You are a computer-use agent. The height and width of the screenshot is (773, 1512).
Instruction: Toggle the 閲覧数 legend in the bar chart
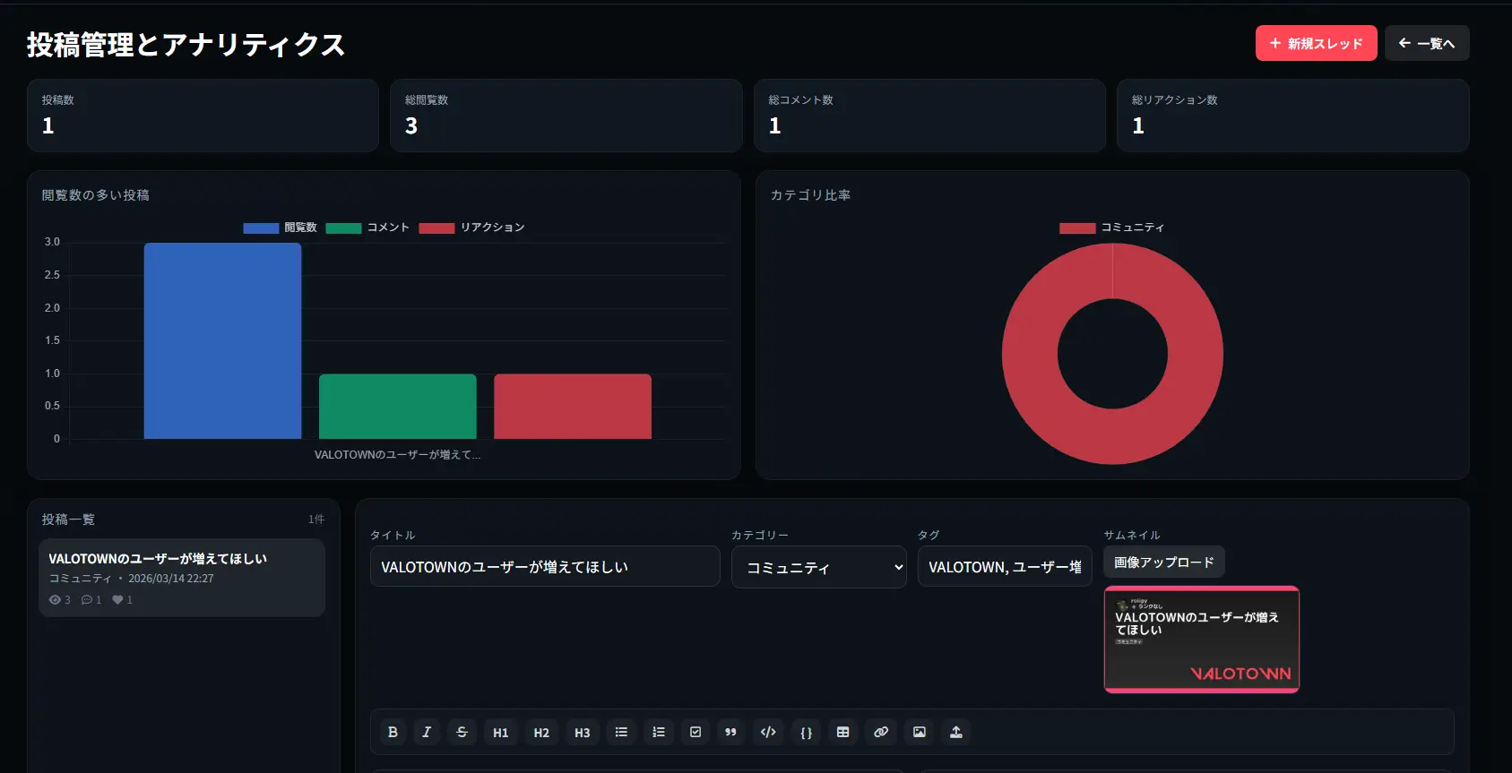tap(281, 228)
